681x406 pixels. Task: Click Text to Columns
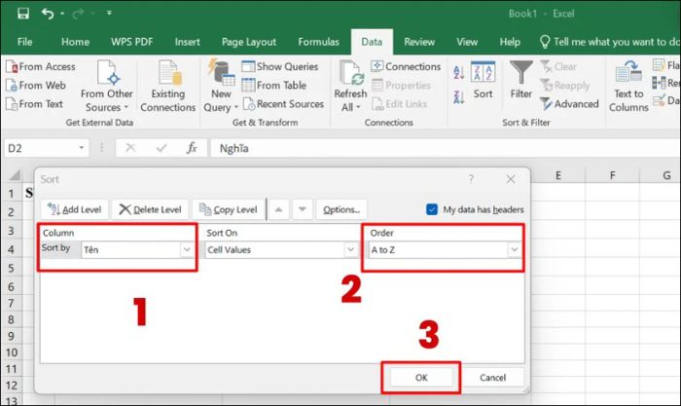628,86
